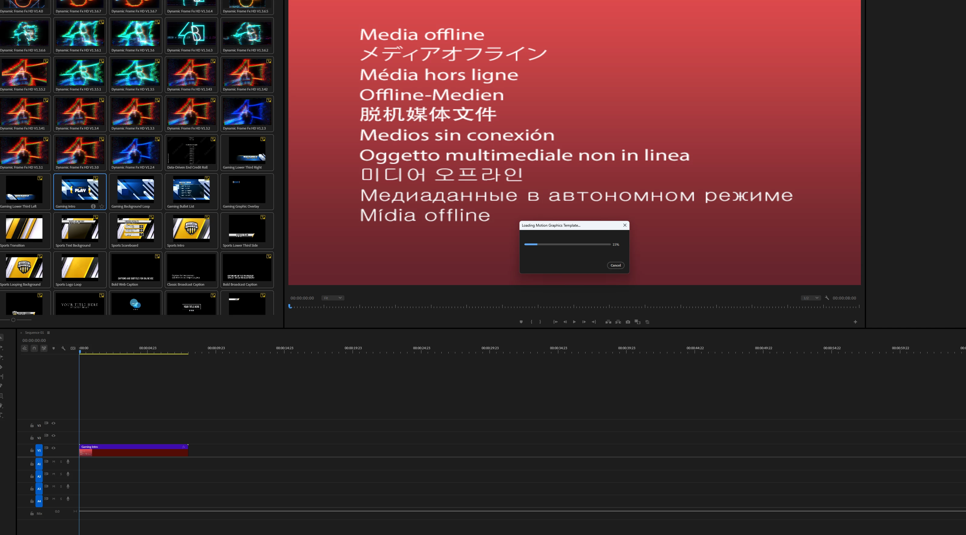966x535 pixels.
Task: Hide track V1 using eye icon
Action: pyautogui.click(x=54, y=448)
